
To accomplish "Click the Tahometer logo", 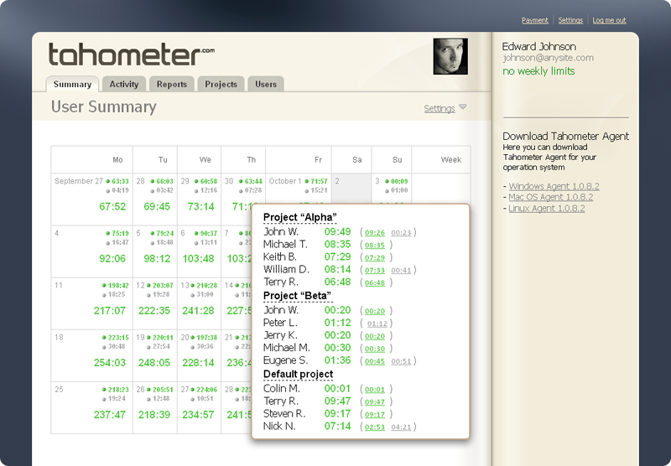I will [131, 54].
